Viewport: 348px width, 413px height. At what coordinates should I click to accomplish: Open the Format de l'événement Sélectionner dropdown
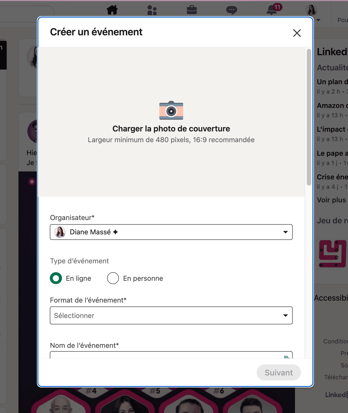pyautogui.click(x=171, y=316)
